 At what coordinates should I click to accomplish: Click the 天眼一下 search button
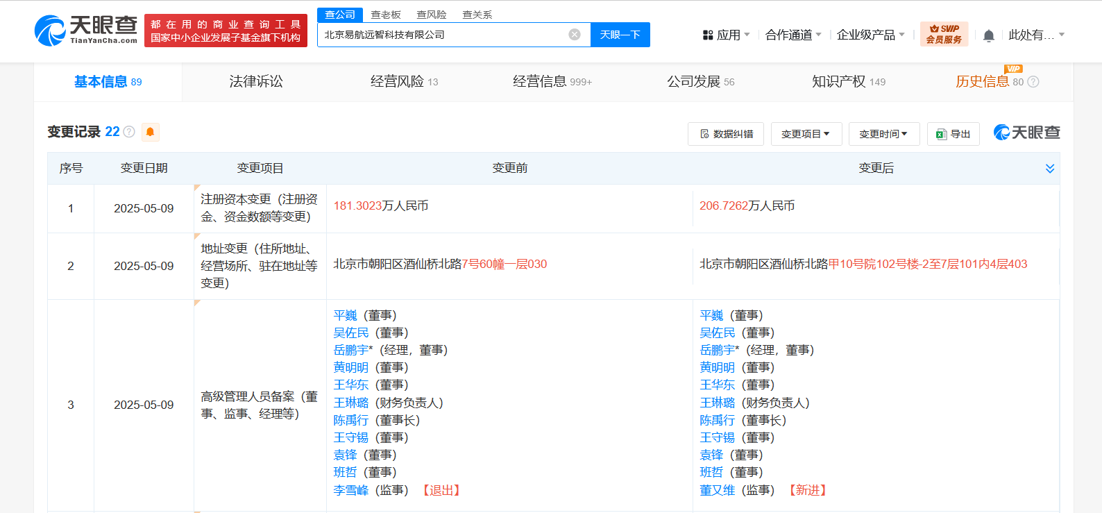coord(620,35)
